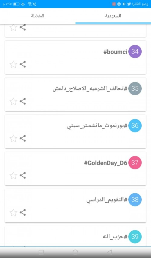Share the #بورنموث_مانشستر_سيتي hashtag
Image resolution: width=151 pixels, height=258 pixels.
pos(23,139)
